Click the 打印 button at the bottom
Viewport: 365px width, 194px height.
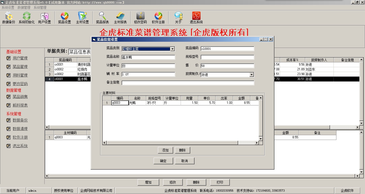tap(220, 182)
